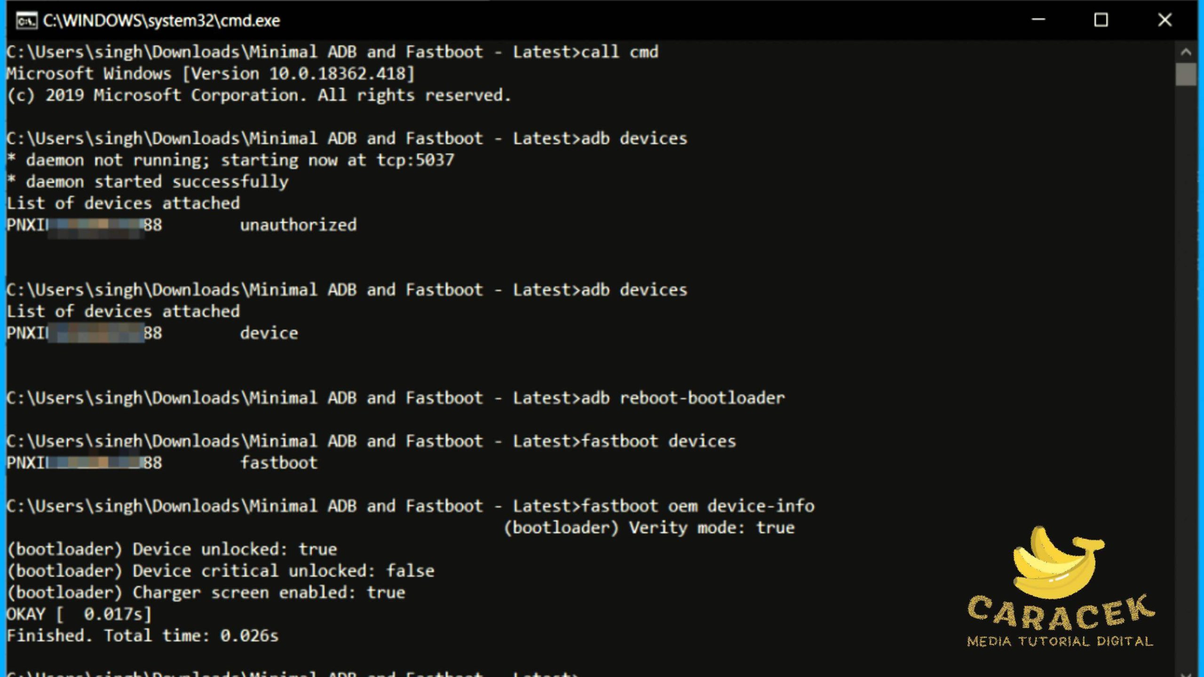1204x677 pixels.
Task: Click the 'MEDIA TUTORIAL DIGITAL' caption
Action: (1060, 641)
